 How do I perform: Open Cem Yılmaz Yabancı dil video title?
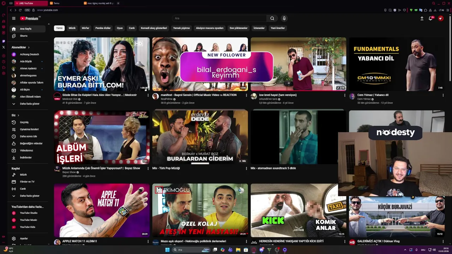(373, 95)
